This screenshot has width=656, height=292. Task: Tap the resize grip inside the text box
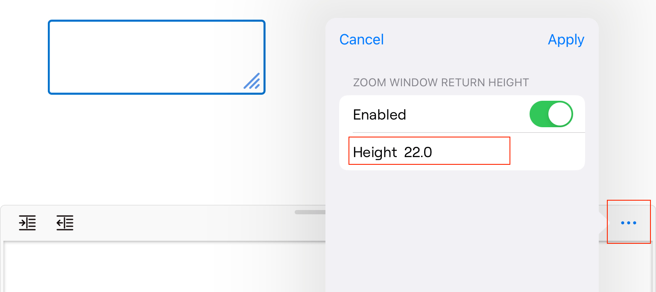[252, 82]
